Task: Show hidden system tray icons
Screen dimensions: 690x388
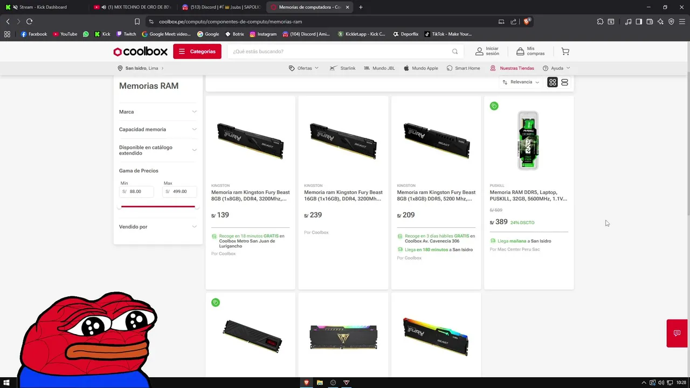Action: click(644, 383)
